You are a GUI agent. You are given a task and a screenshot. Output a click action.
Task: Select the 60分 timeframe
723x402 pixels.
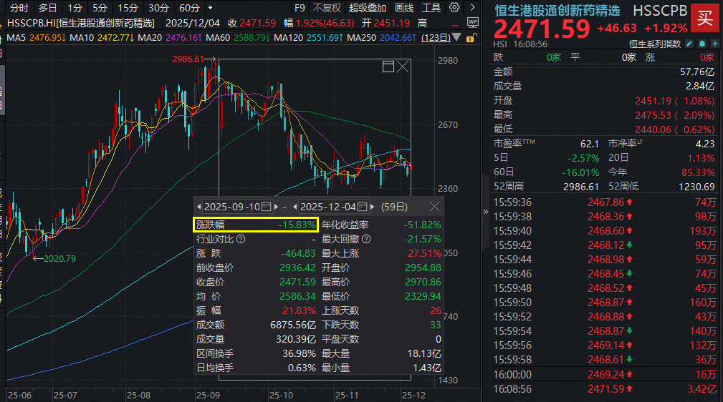(x=189, y=8)
